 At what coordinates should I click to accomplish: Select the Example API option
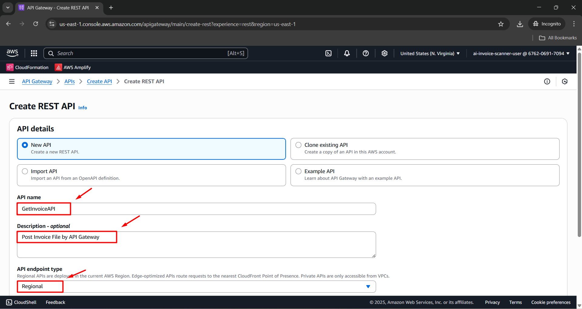pyautogui.click(x=298, y=171)
